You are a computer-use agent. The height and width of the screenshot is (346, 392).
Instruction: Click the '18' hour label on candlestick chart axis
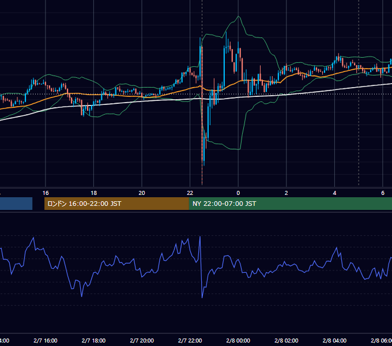(x=94, y=193)
